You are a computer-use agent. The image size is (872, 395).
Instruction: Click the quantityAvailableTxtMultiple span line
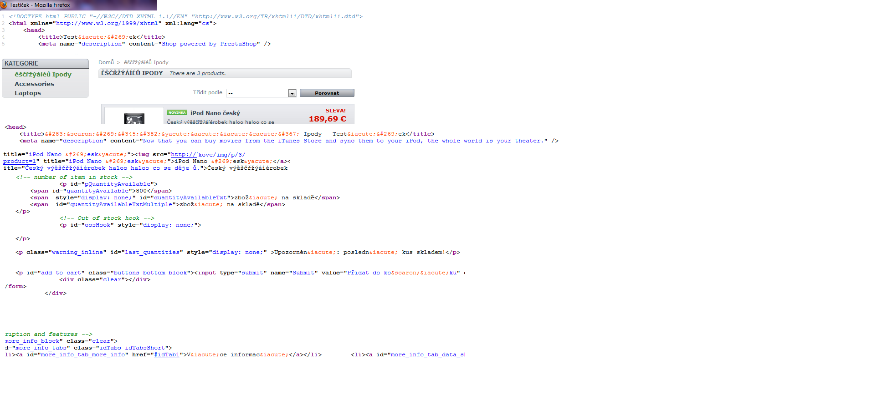[158, 204]
